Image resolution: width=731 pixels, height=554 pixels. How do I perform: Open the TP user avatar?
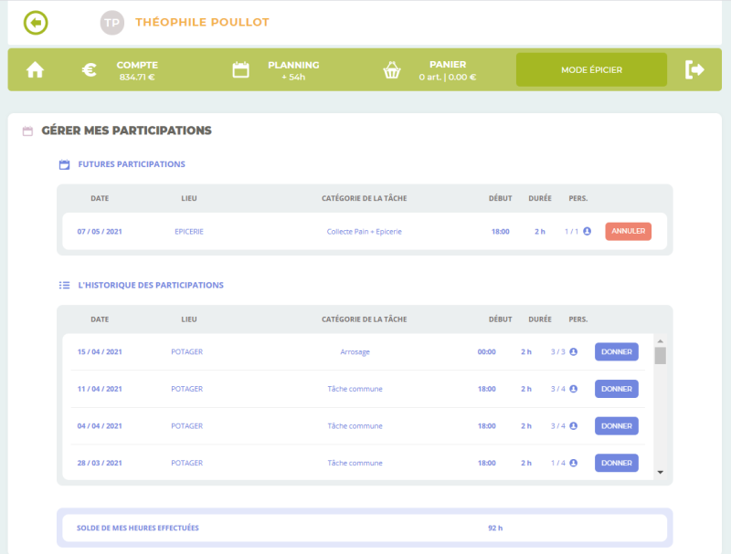pyautogui.click(x=111, y=22)
